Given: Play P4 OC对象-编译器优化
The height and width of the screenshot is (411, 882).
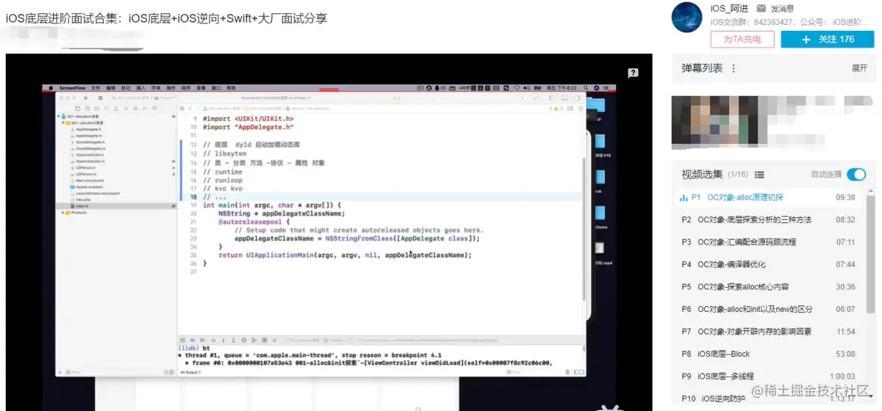Looking at the screenshot, I should [769, 264].
